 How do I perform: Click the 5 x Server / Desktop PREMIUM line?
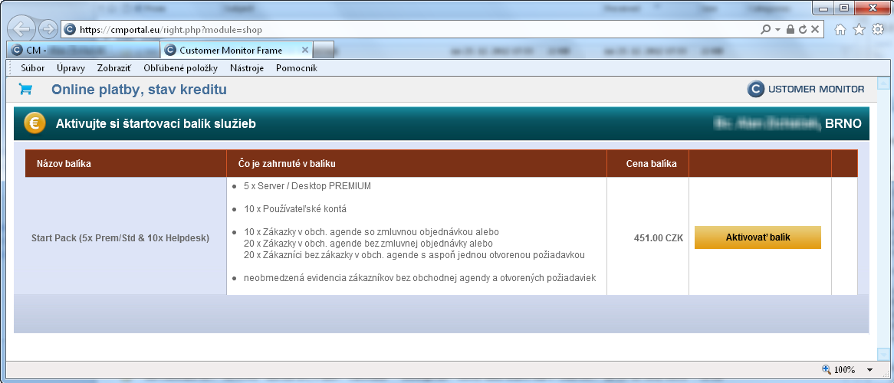pos(307,186)
